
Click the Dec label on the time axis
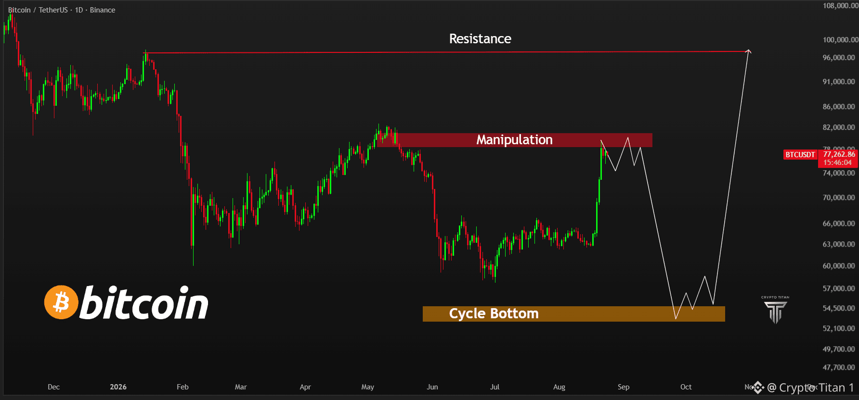pyautogui.click(x=53, y=387)
